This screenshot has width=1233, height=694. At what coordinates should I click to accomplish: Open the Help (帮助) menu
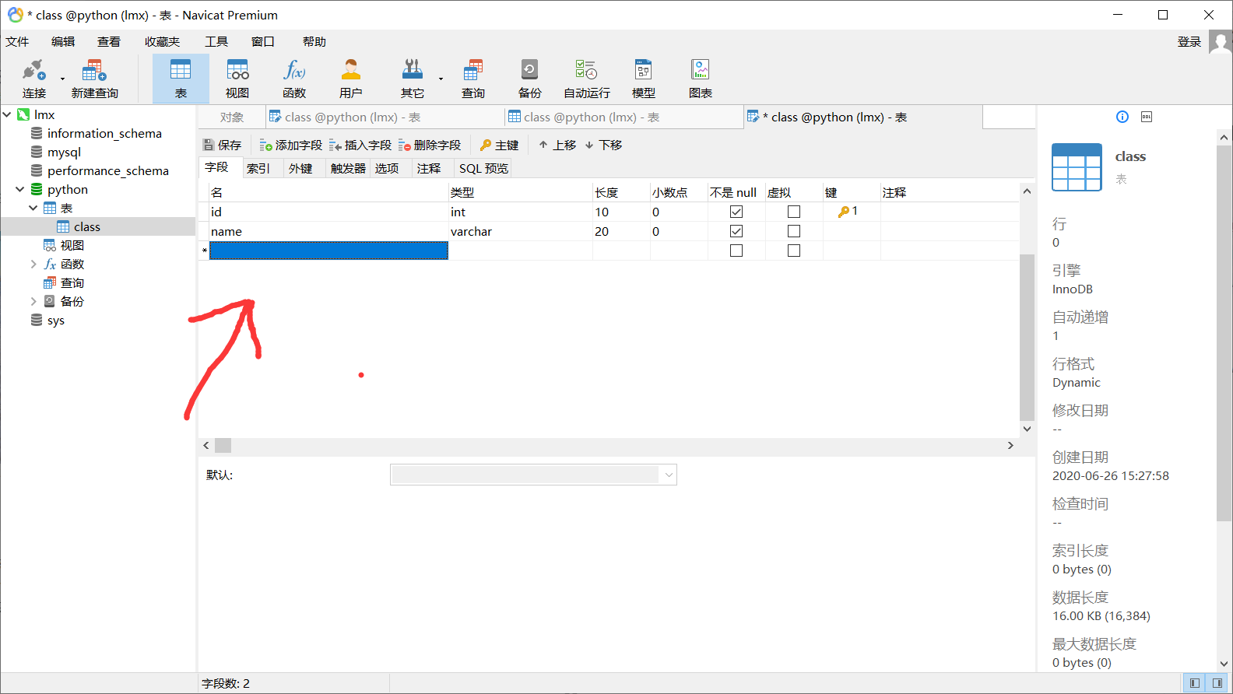(x=314, y=42)
